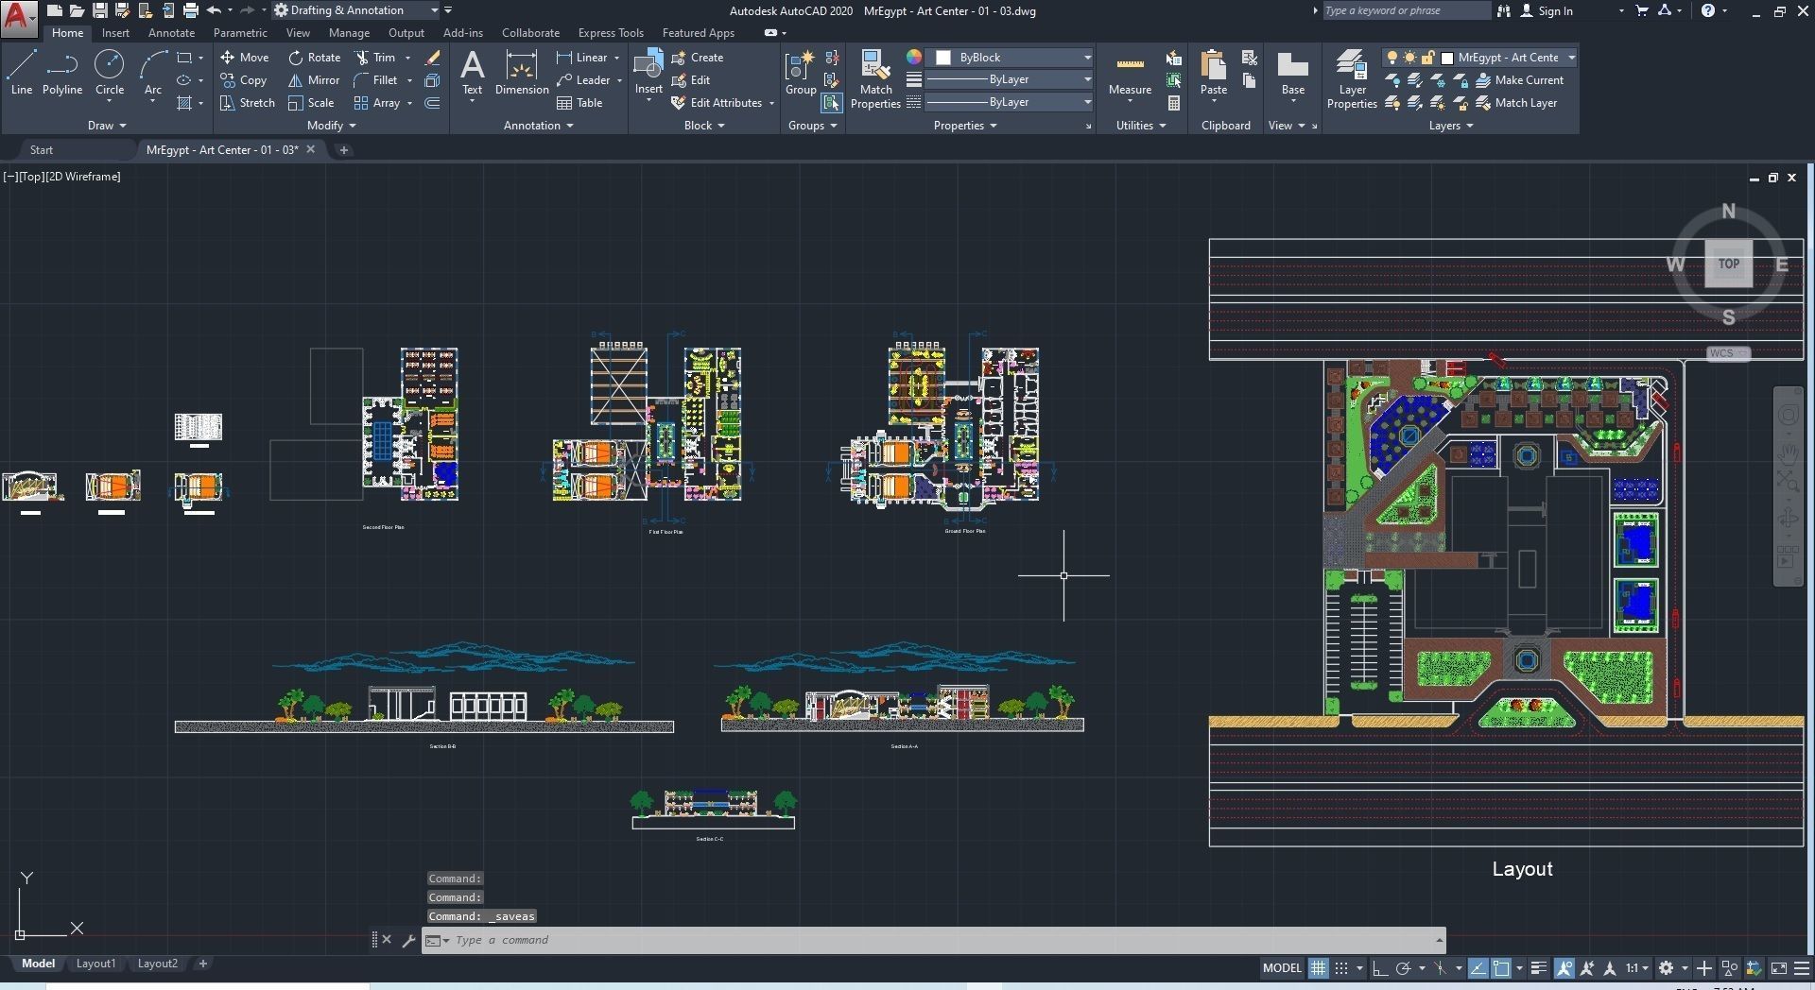Click the Undo arrow icon

tap(214, 10)
